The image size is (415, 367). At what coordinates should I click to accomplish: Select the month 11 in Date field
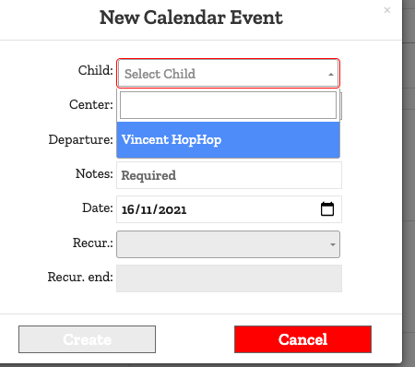pyautogui.click(x=146, y=210)
